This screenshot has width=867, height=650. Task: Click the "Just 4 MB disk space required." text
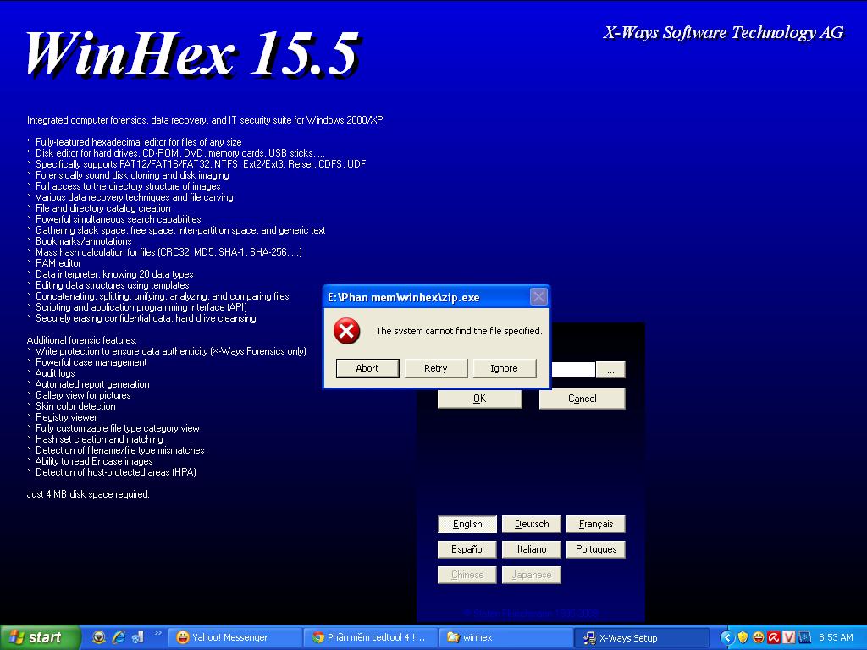coord(88,494)
